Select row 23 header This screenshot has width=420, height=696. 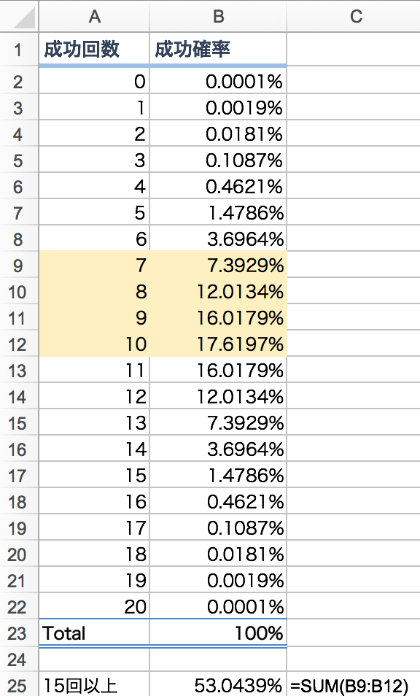19,633
